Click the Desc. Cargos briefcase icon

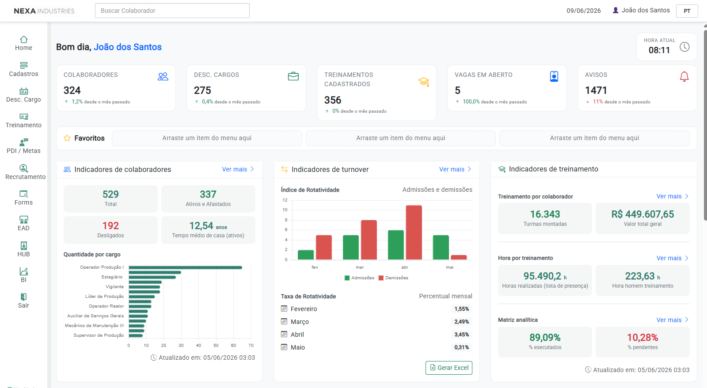click(293, 76)
